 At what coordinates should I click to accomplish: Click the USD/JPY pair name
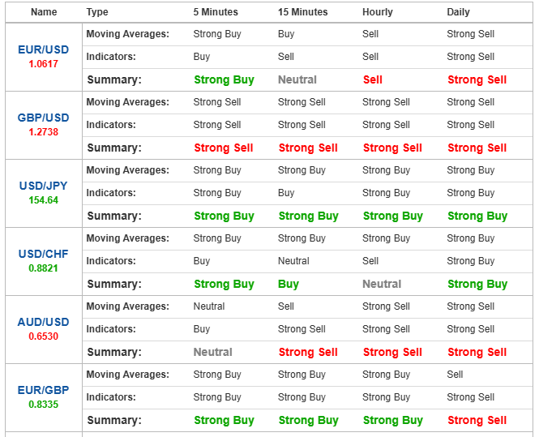tap(44, 186)
